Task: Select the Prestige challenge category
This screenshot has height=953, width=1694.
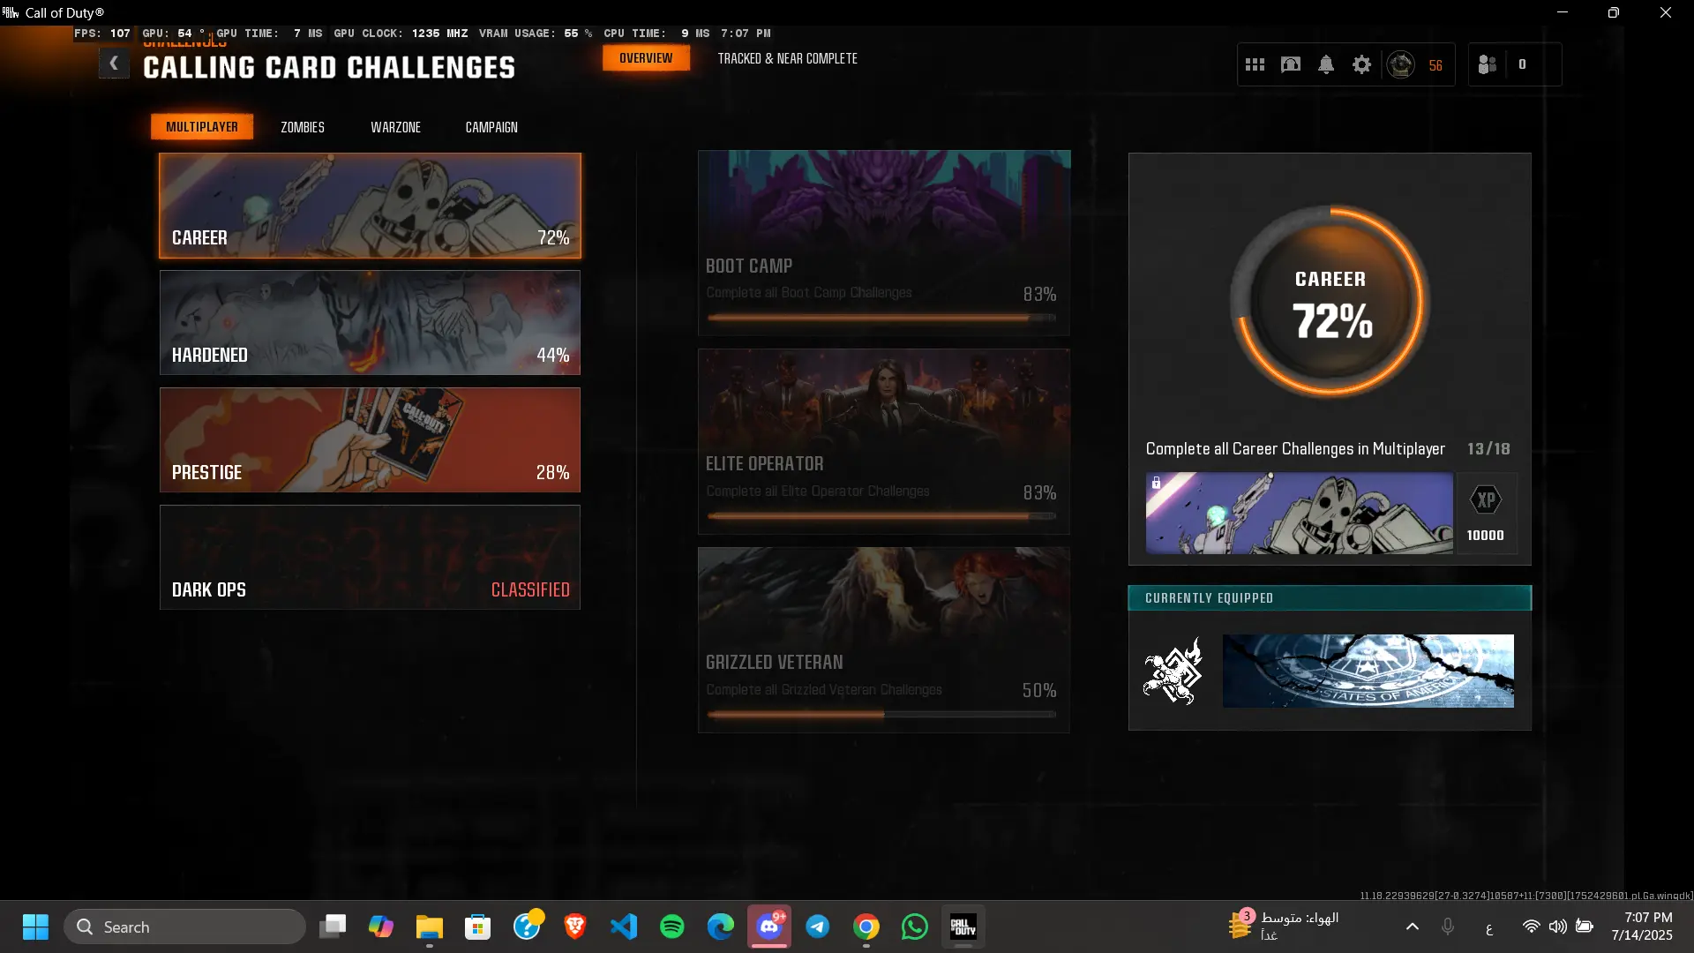Action: click(370, 440)
